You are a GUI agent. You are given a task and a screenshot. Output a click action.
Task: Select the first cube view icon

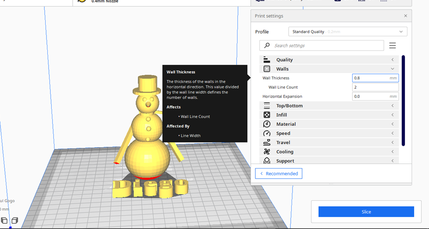tap(4, 220)
